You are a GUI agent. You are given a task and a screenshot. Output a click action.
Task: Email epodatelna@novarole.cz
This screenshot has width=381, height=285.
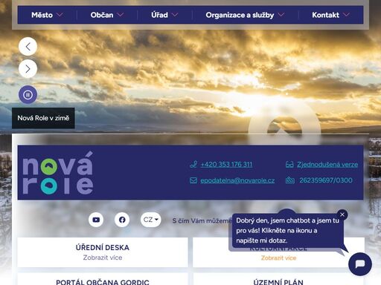237,180
